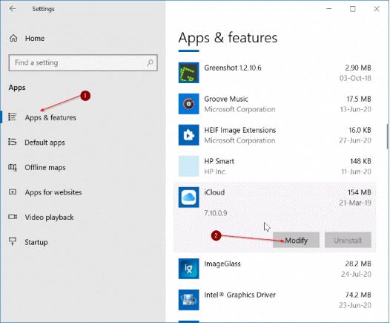This screenshot has height=323, width=390.
Task: Open Video playback page
Action: click(x=49, y=217)
